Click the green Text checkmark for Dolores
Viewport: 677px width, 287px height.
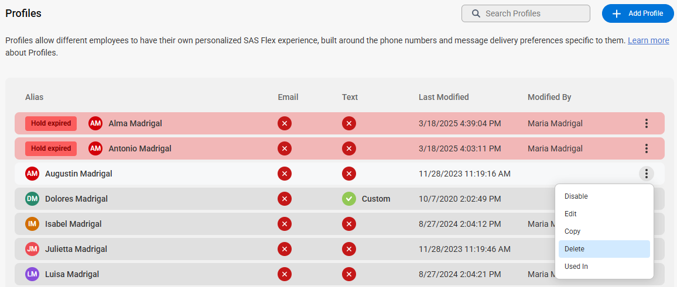pyautogui.click(x=349, y=199)
